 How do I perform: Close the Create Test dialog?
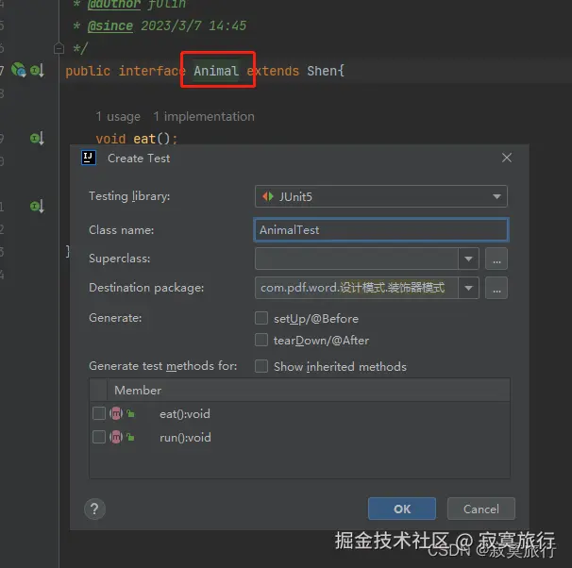point(507,158)
